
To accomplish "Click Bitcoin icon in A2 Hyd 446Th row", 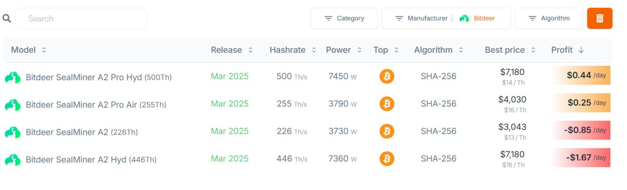I will coord(386,159).
